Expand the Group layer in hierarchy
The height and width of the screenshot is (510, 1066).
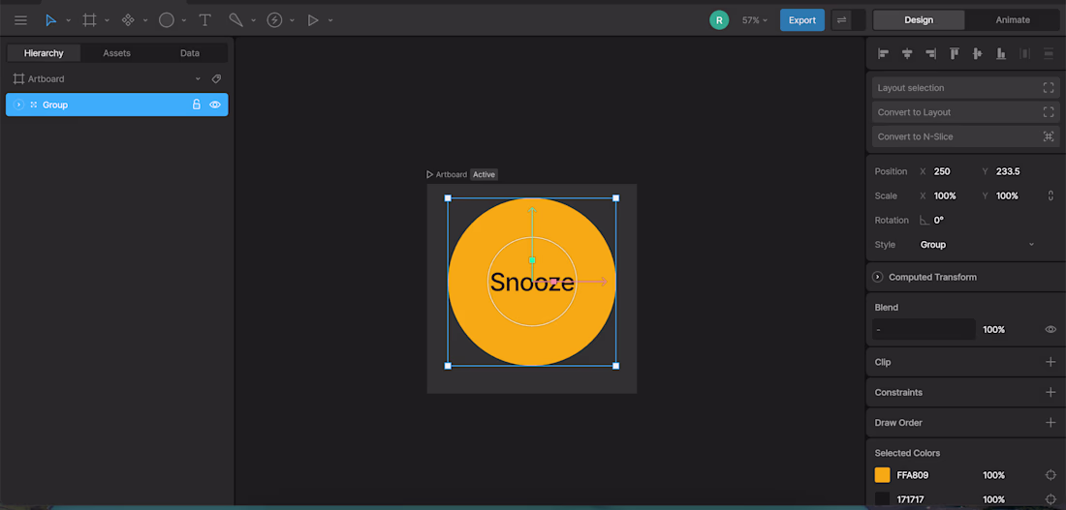pyautogui.click(x=19, y=105)
